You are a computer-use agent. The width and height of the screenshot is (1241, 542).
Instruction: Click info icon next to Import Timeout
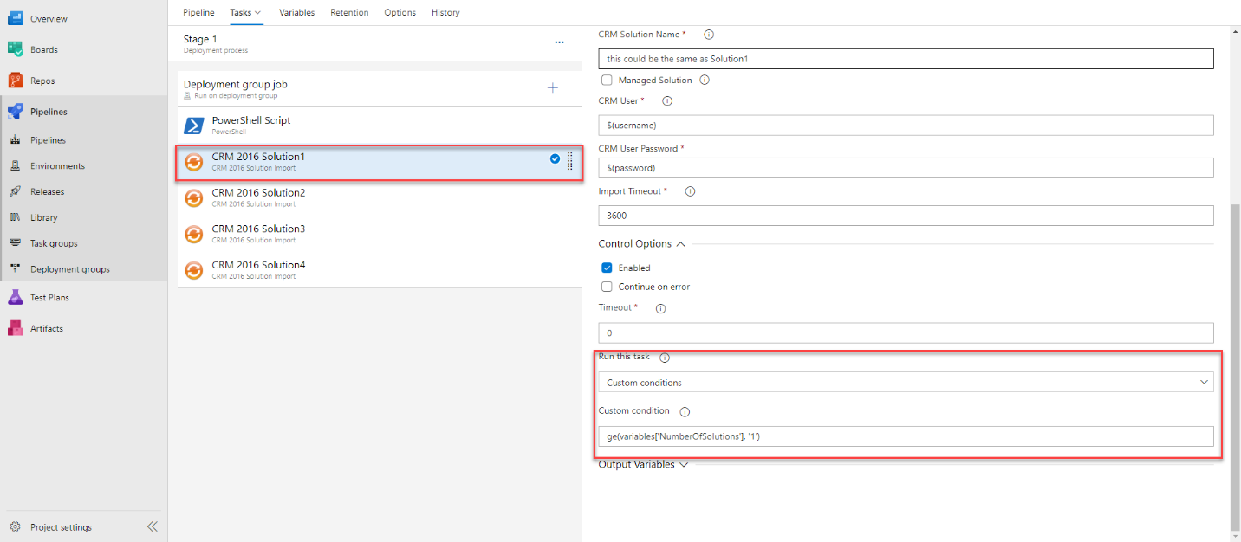click(690, 191)
